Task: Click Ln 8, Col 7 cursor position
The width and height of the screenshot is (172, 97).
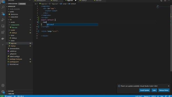Action: click(x=139, y=96)
